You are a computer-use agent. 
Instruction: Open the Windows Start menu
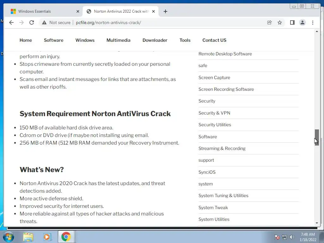coord(8,237)
